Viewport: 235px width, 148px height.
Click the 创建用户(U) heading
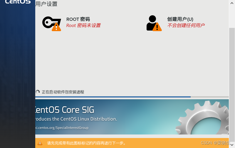180,19
